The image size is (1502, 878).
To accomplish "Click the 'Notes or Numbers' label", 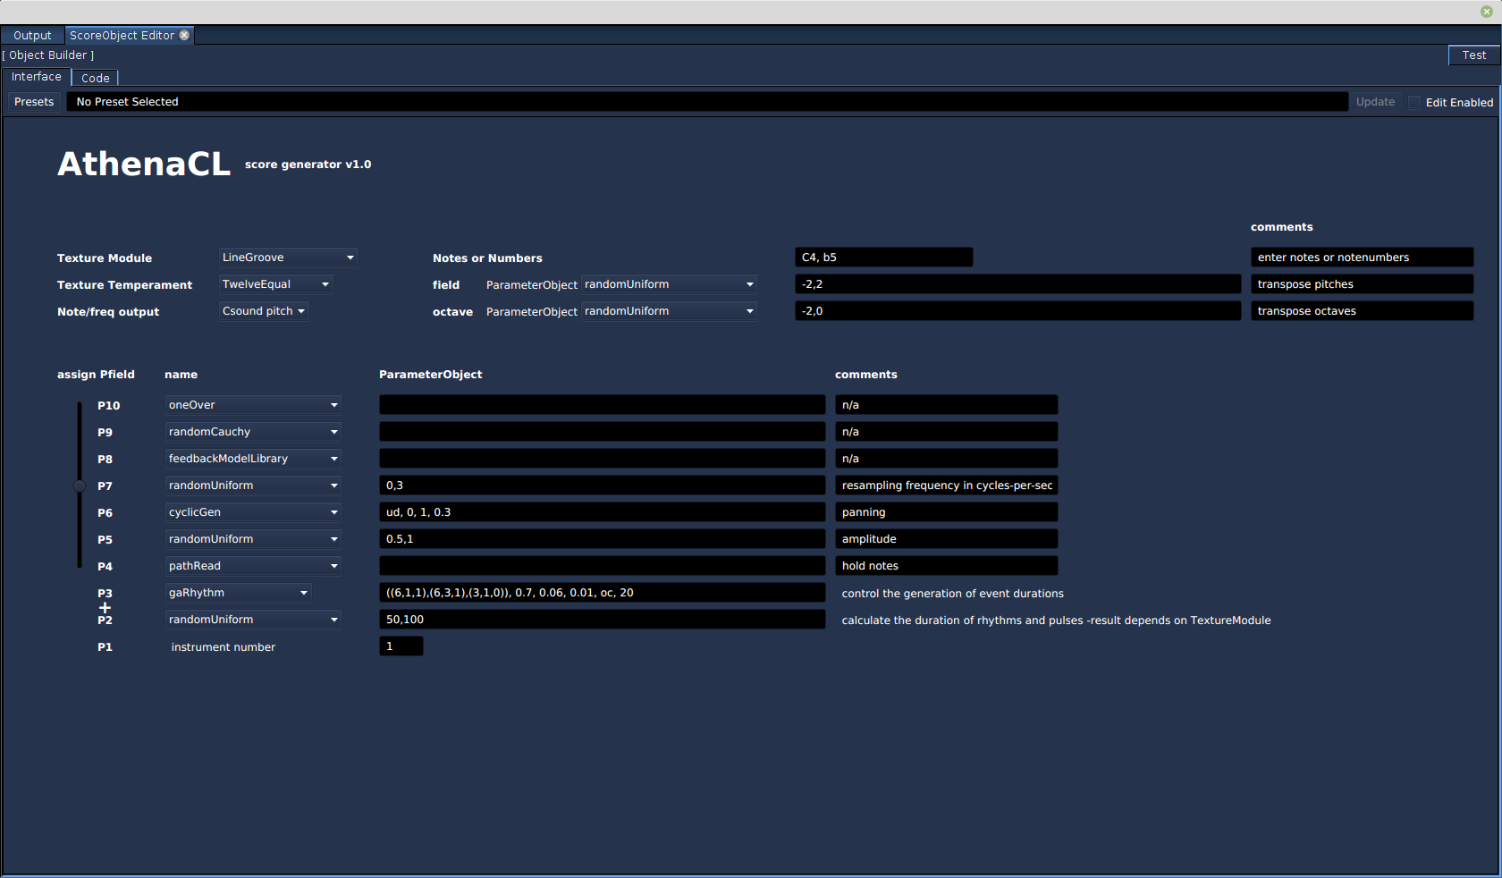I will point(487,258).
